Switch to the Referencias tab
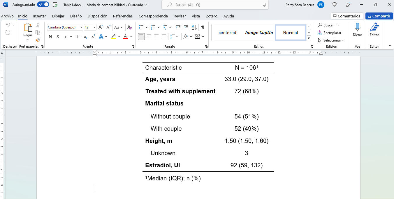This screenshot has height=201, width=394. pyautogui.click(x=123, y=16)
